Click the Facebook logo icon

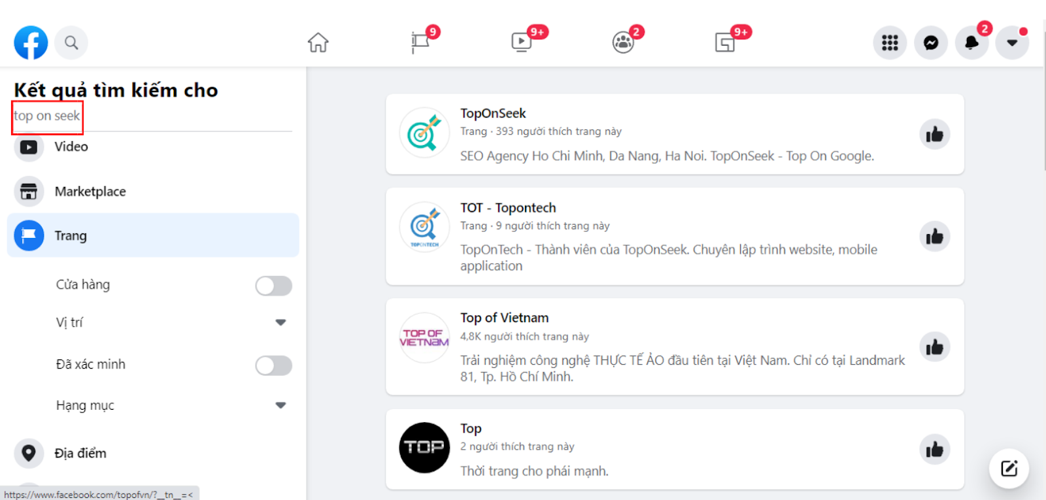pos(31,43)
